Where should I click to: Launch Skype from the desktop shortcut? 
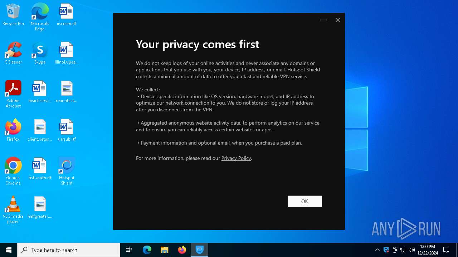(40, 54)
